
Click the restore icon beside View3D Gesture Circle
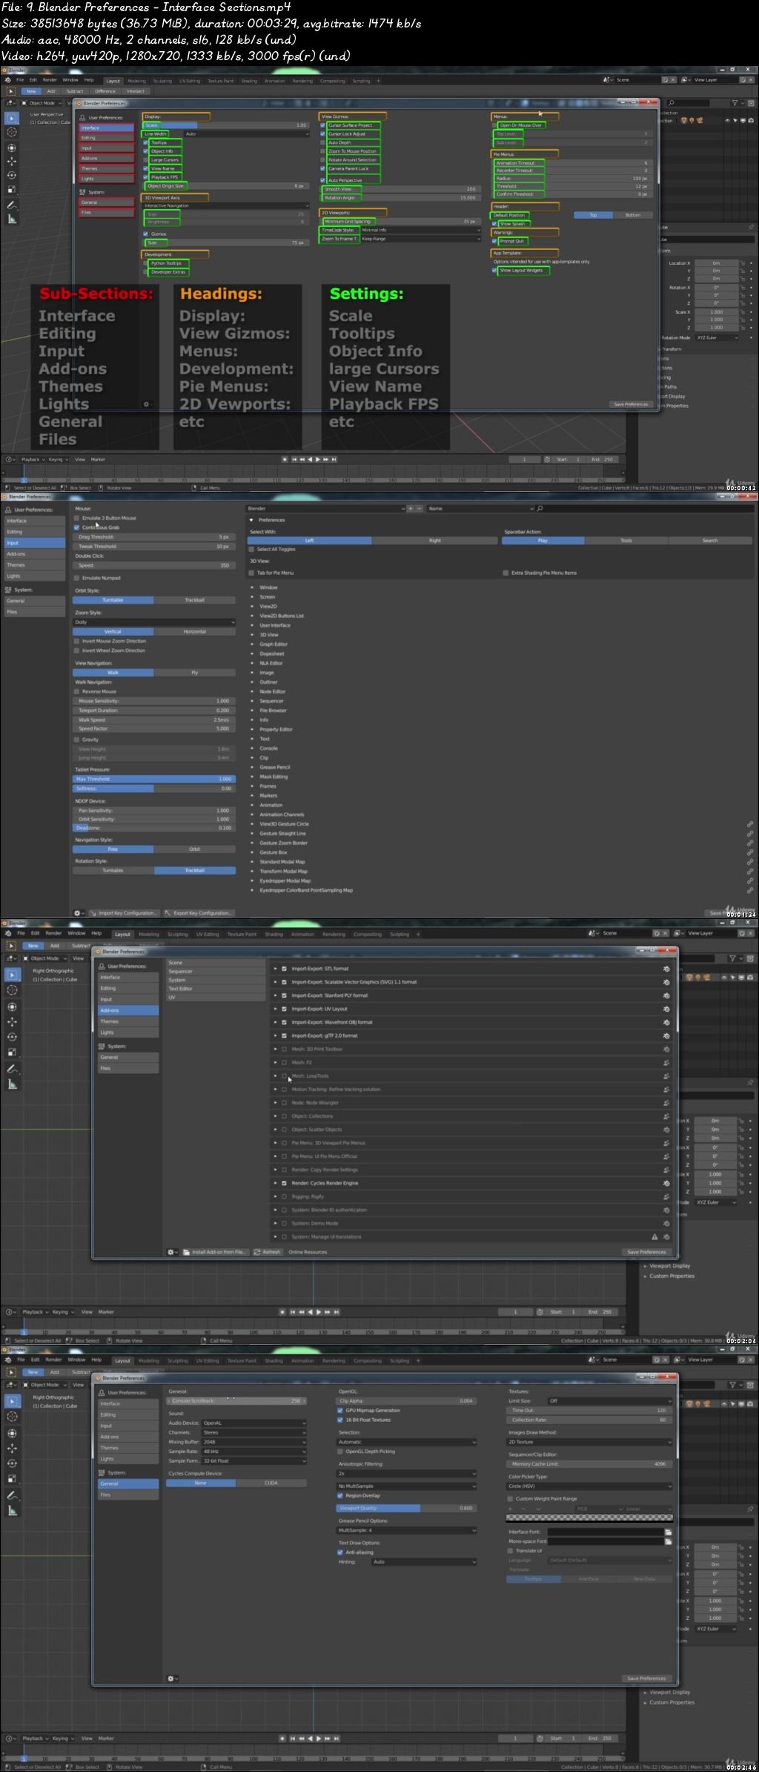(750, 824)
